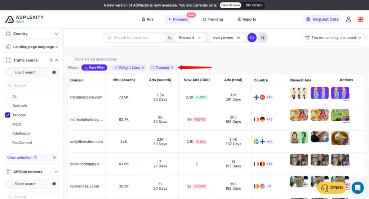Check the Mgid checkbox
This screenshot has height=199, width=369.
8,124
